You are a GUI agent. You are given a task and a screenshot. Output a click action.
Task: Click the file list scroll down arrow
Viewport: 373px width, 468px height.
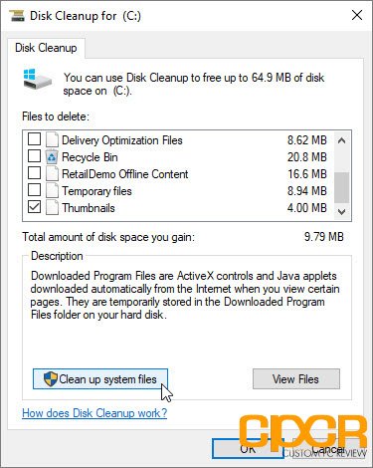[x=341, y=212]
